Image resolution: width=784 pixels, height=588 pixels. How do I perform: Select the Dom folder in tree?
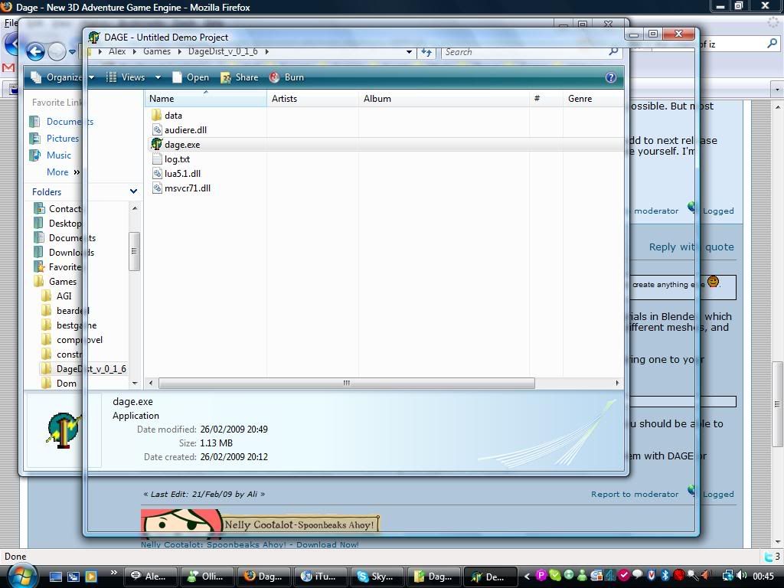(x=67, y=384)
